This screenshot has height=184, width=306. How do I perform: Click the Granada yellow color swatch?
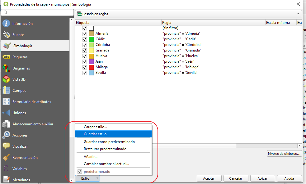(x=91, y=51)
